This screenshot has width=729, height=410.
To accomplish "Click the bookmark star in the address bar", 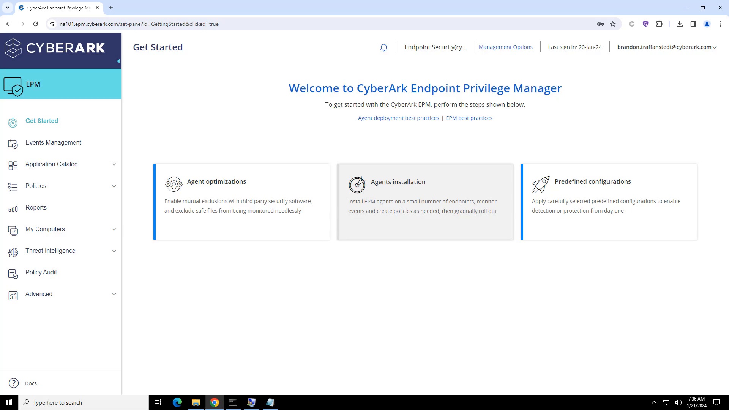I will tap(613, 24).
